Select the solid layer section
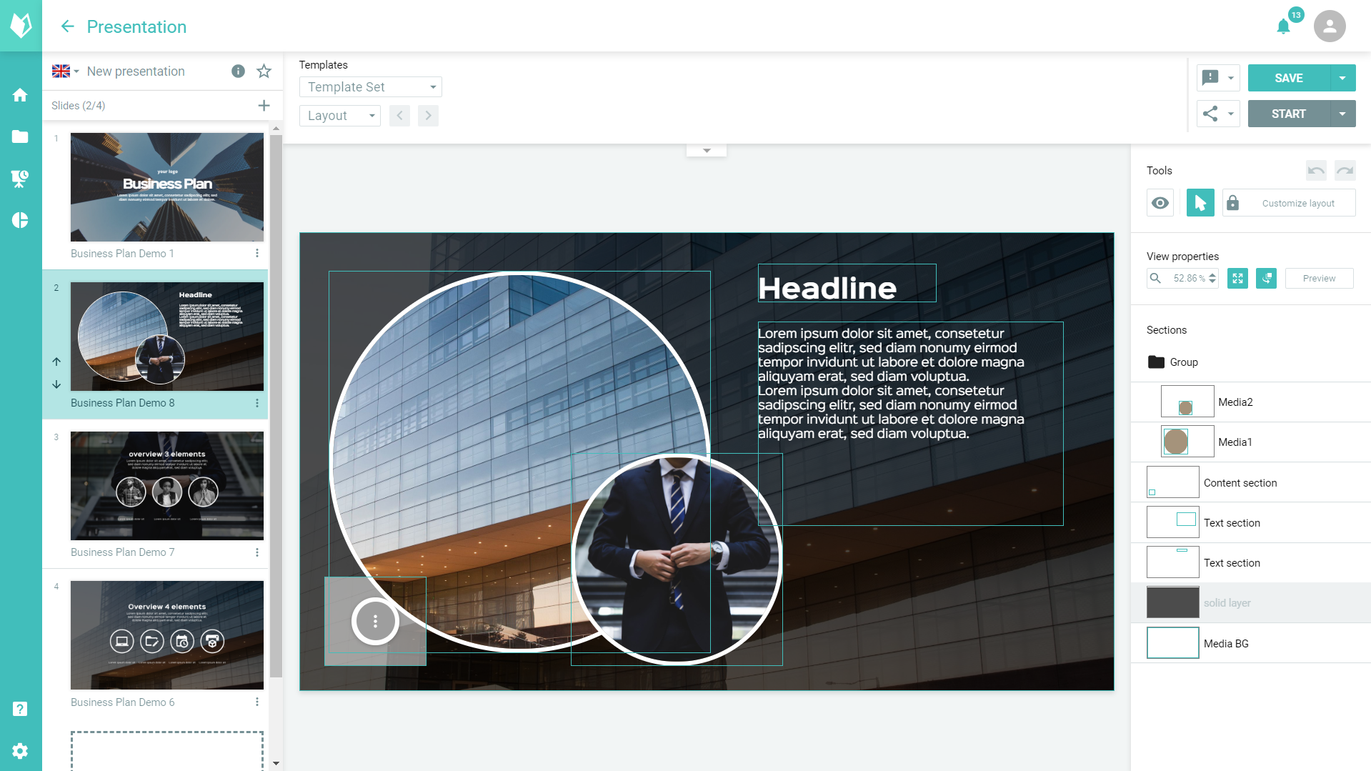Screen dimensions: 1371x771 (1251, 603)
